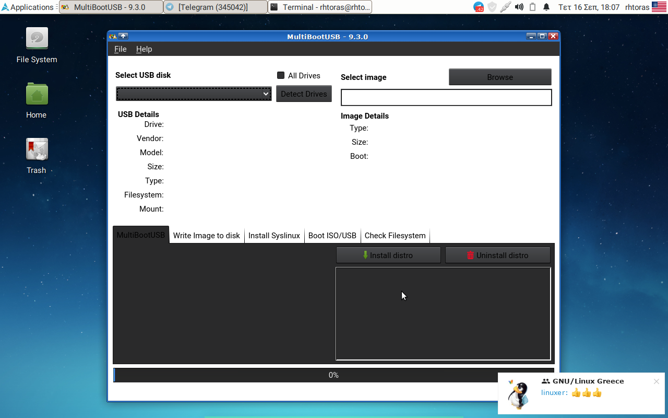Switch to Install Syslinux tab
Image resolution: width=668 pixels, height=418 pixels.
[274, 235]
